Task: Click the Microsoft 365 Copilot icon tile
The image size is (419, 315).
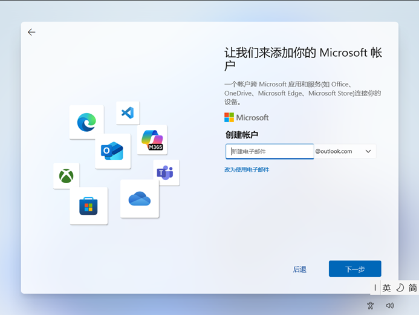Action: pyautogui.click(x=152, y=140)
